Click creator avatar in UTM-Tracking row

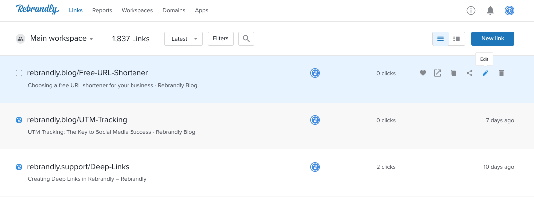pyautogui.click(x=315, y=120)
